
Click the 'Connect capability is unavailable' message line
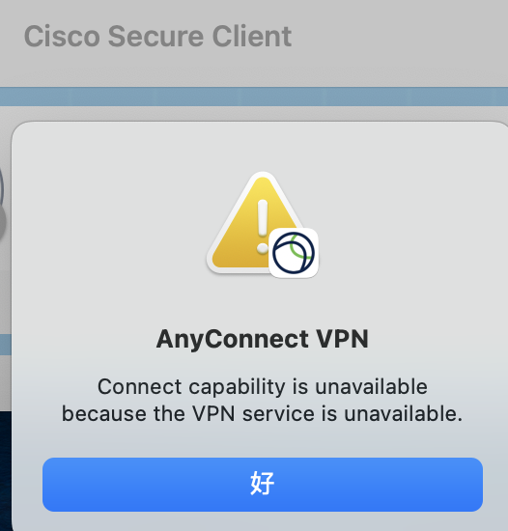point(263,386)
